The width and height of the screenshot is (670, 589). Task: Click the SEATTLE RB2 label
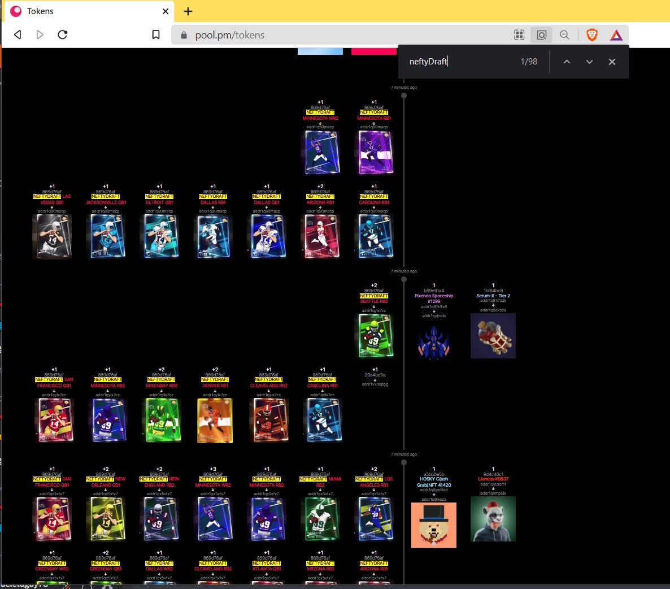tap(374, 301)
